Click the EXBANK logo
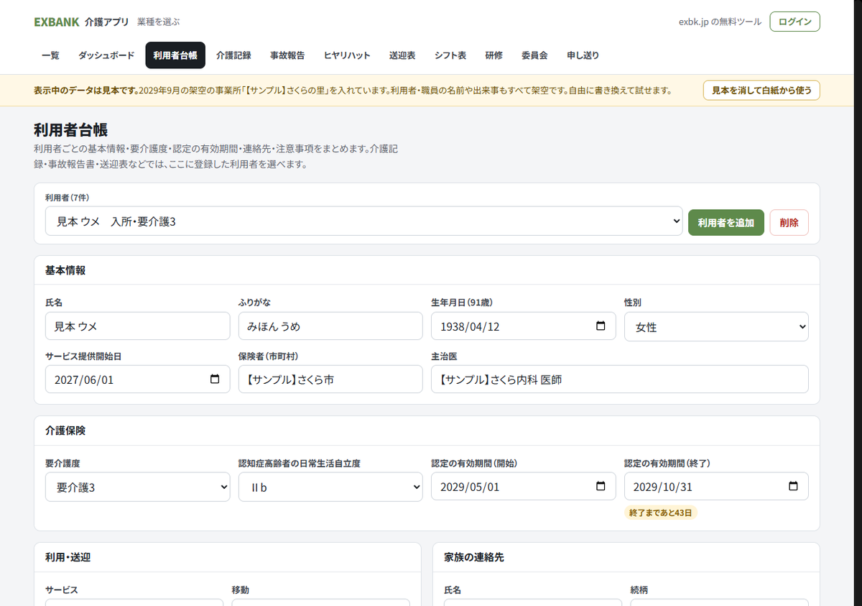This screenshot has height=606, width=862. (57, 22)
